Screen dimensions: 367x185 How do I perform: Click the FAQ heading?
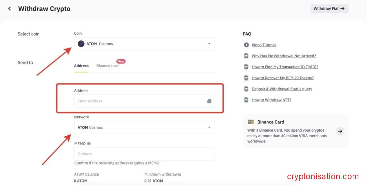point(247,34)
